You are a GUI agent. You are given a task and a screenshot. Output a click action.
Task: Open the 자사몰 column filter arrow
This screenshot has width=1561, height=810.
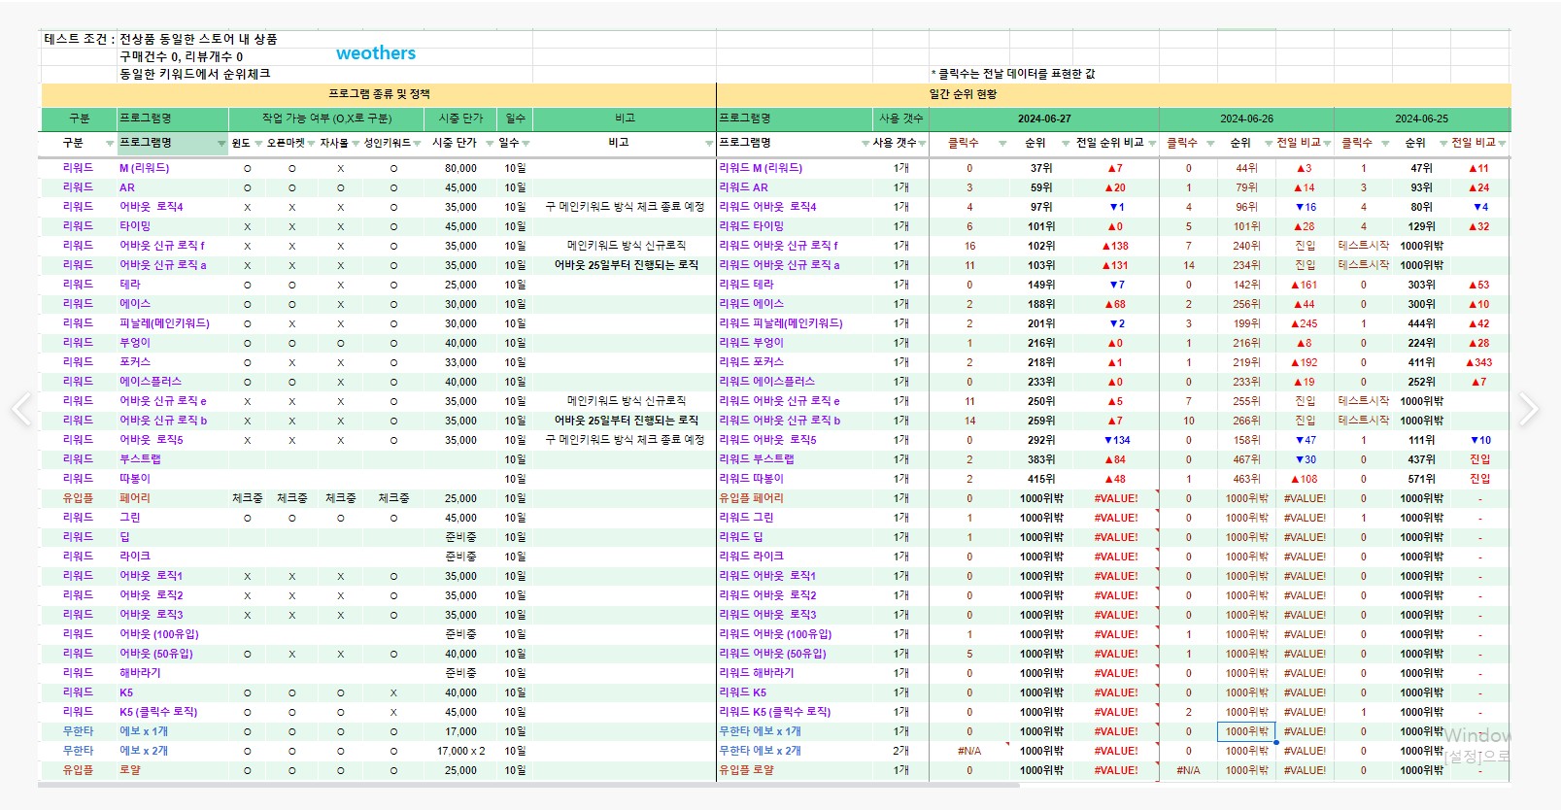coord(355,144)
